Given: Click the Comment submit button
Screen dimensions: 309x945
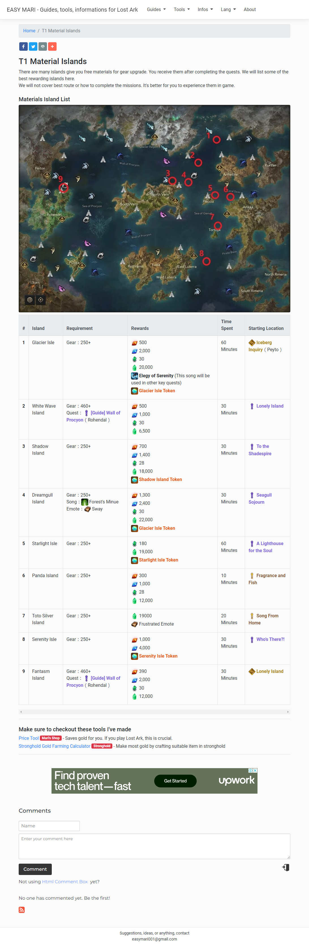Looking at the screenshot, I should (35, 869).
